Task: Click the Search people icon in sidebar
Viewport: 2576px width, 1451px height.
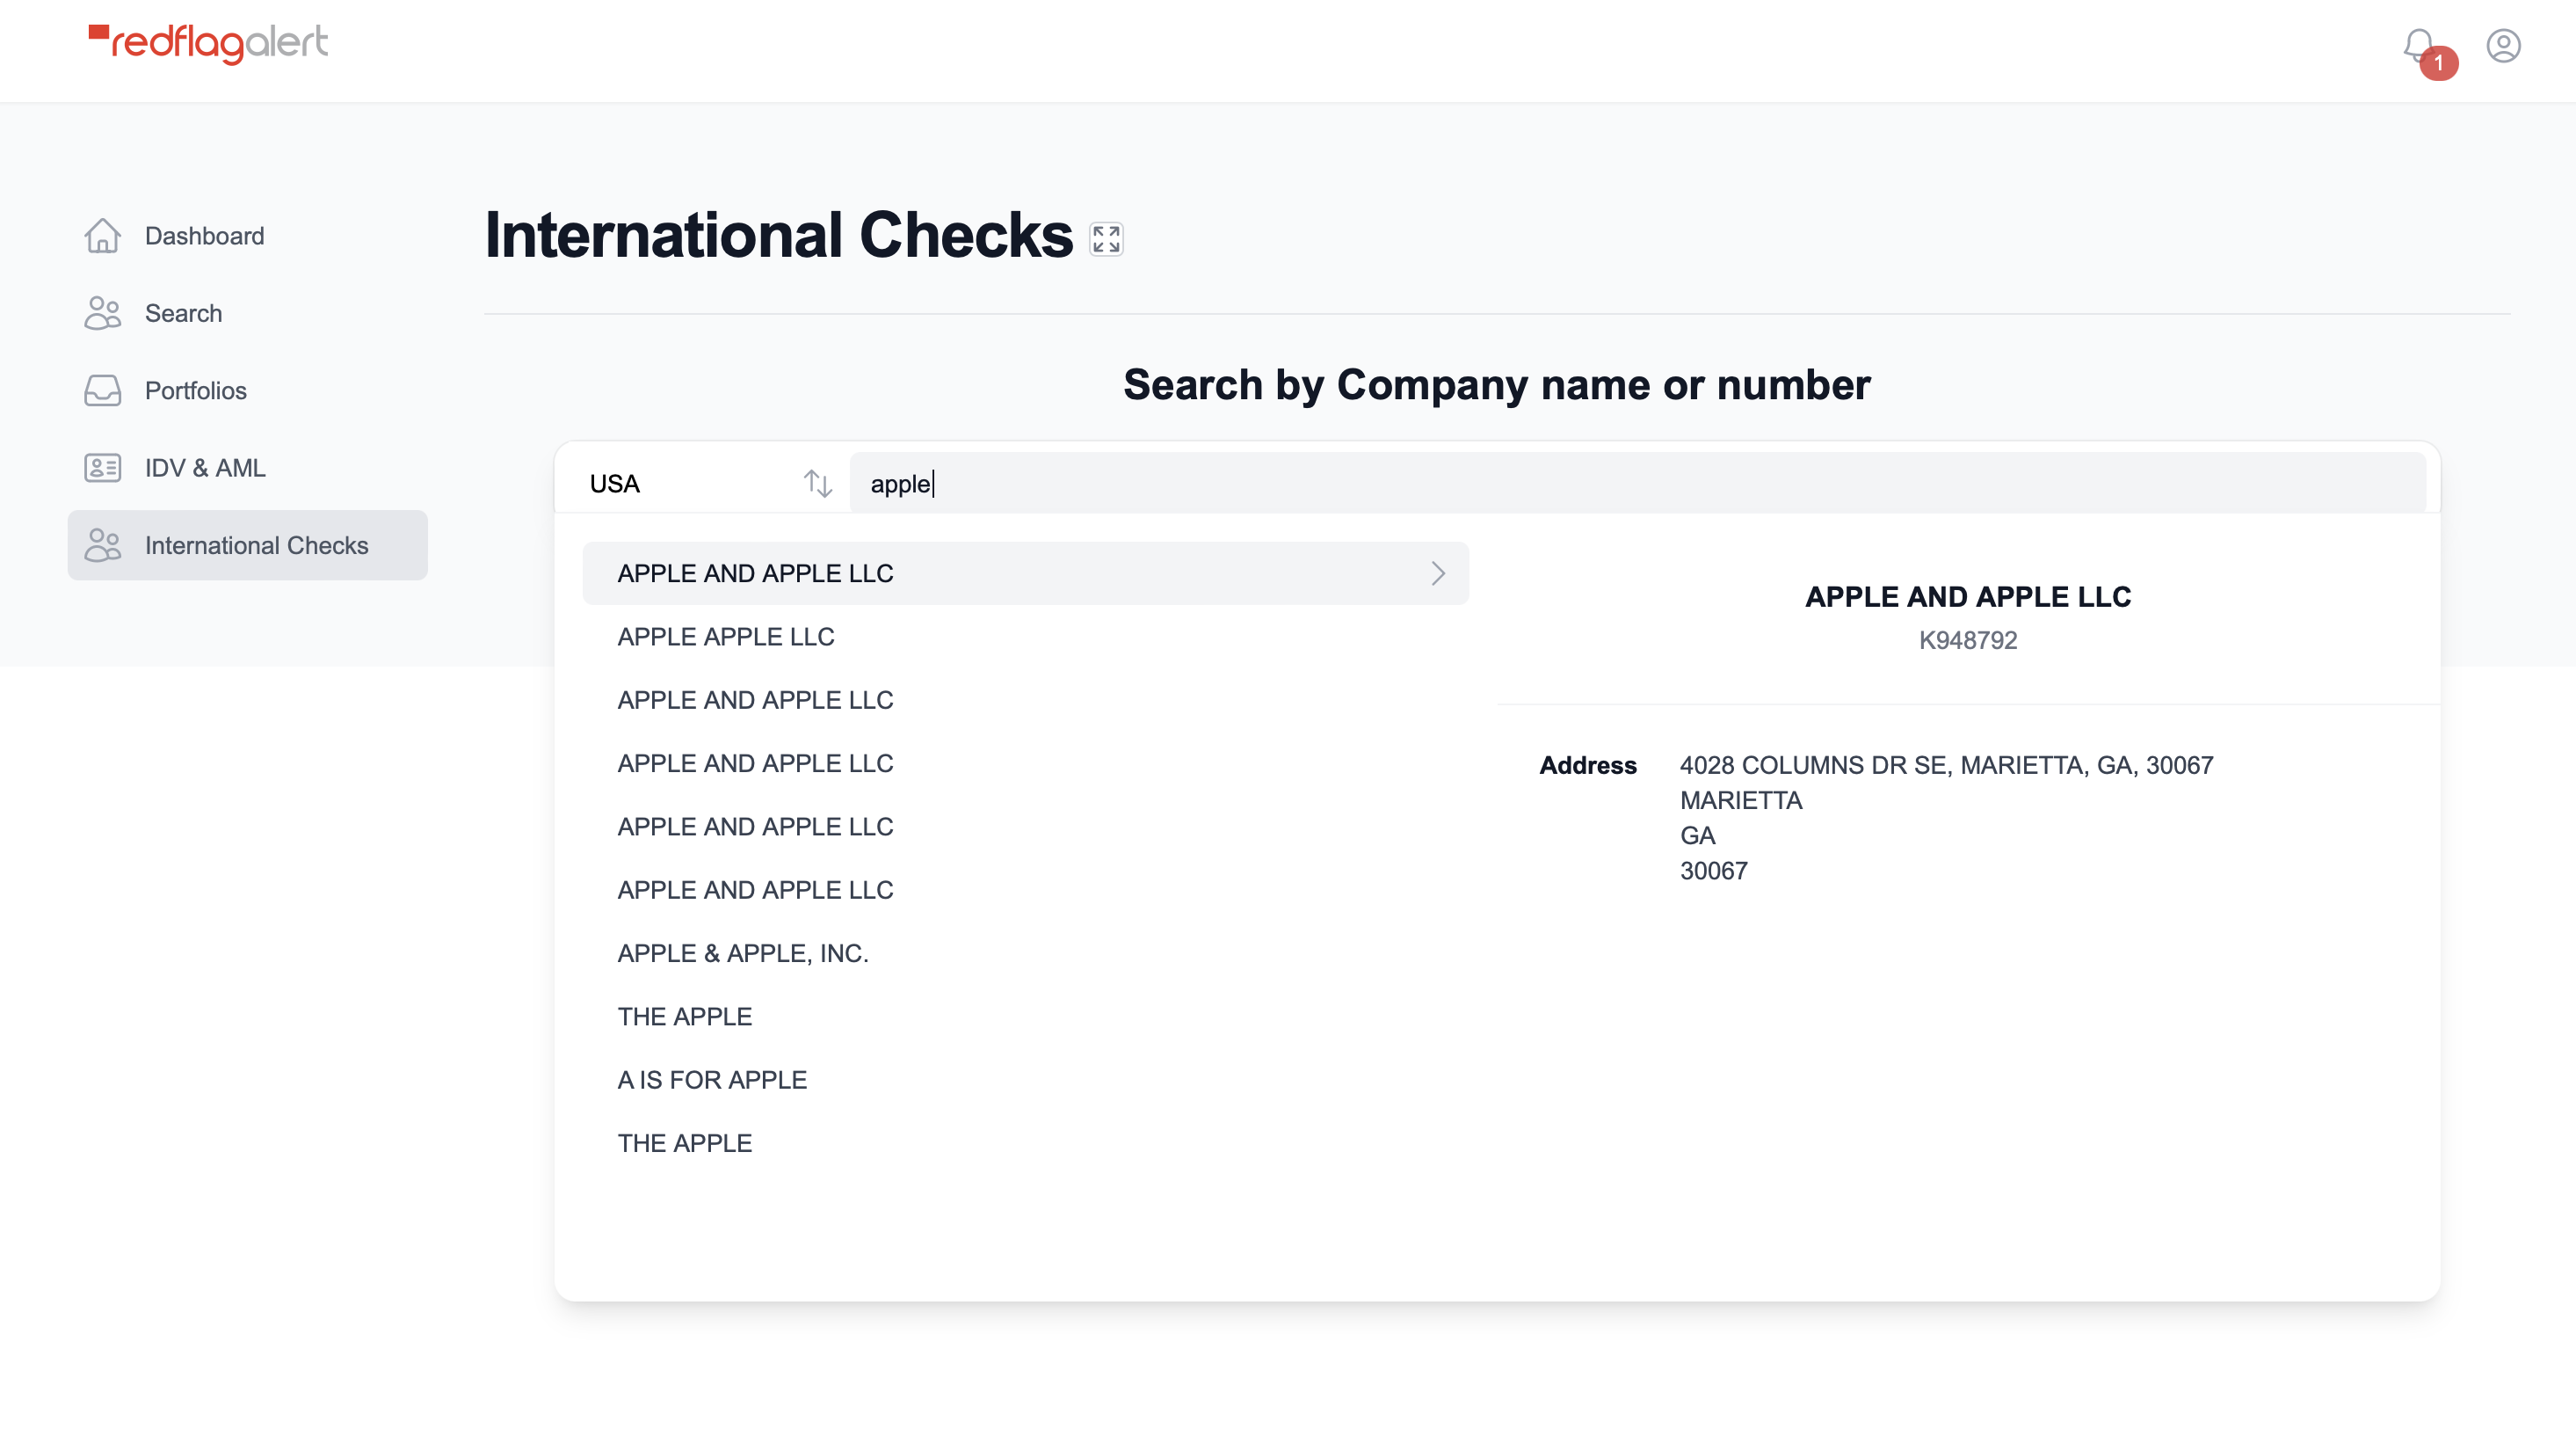Action: (x=102, y=313)
